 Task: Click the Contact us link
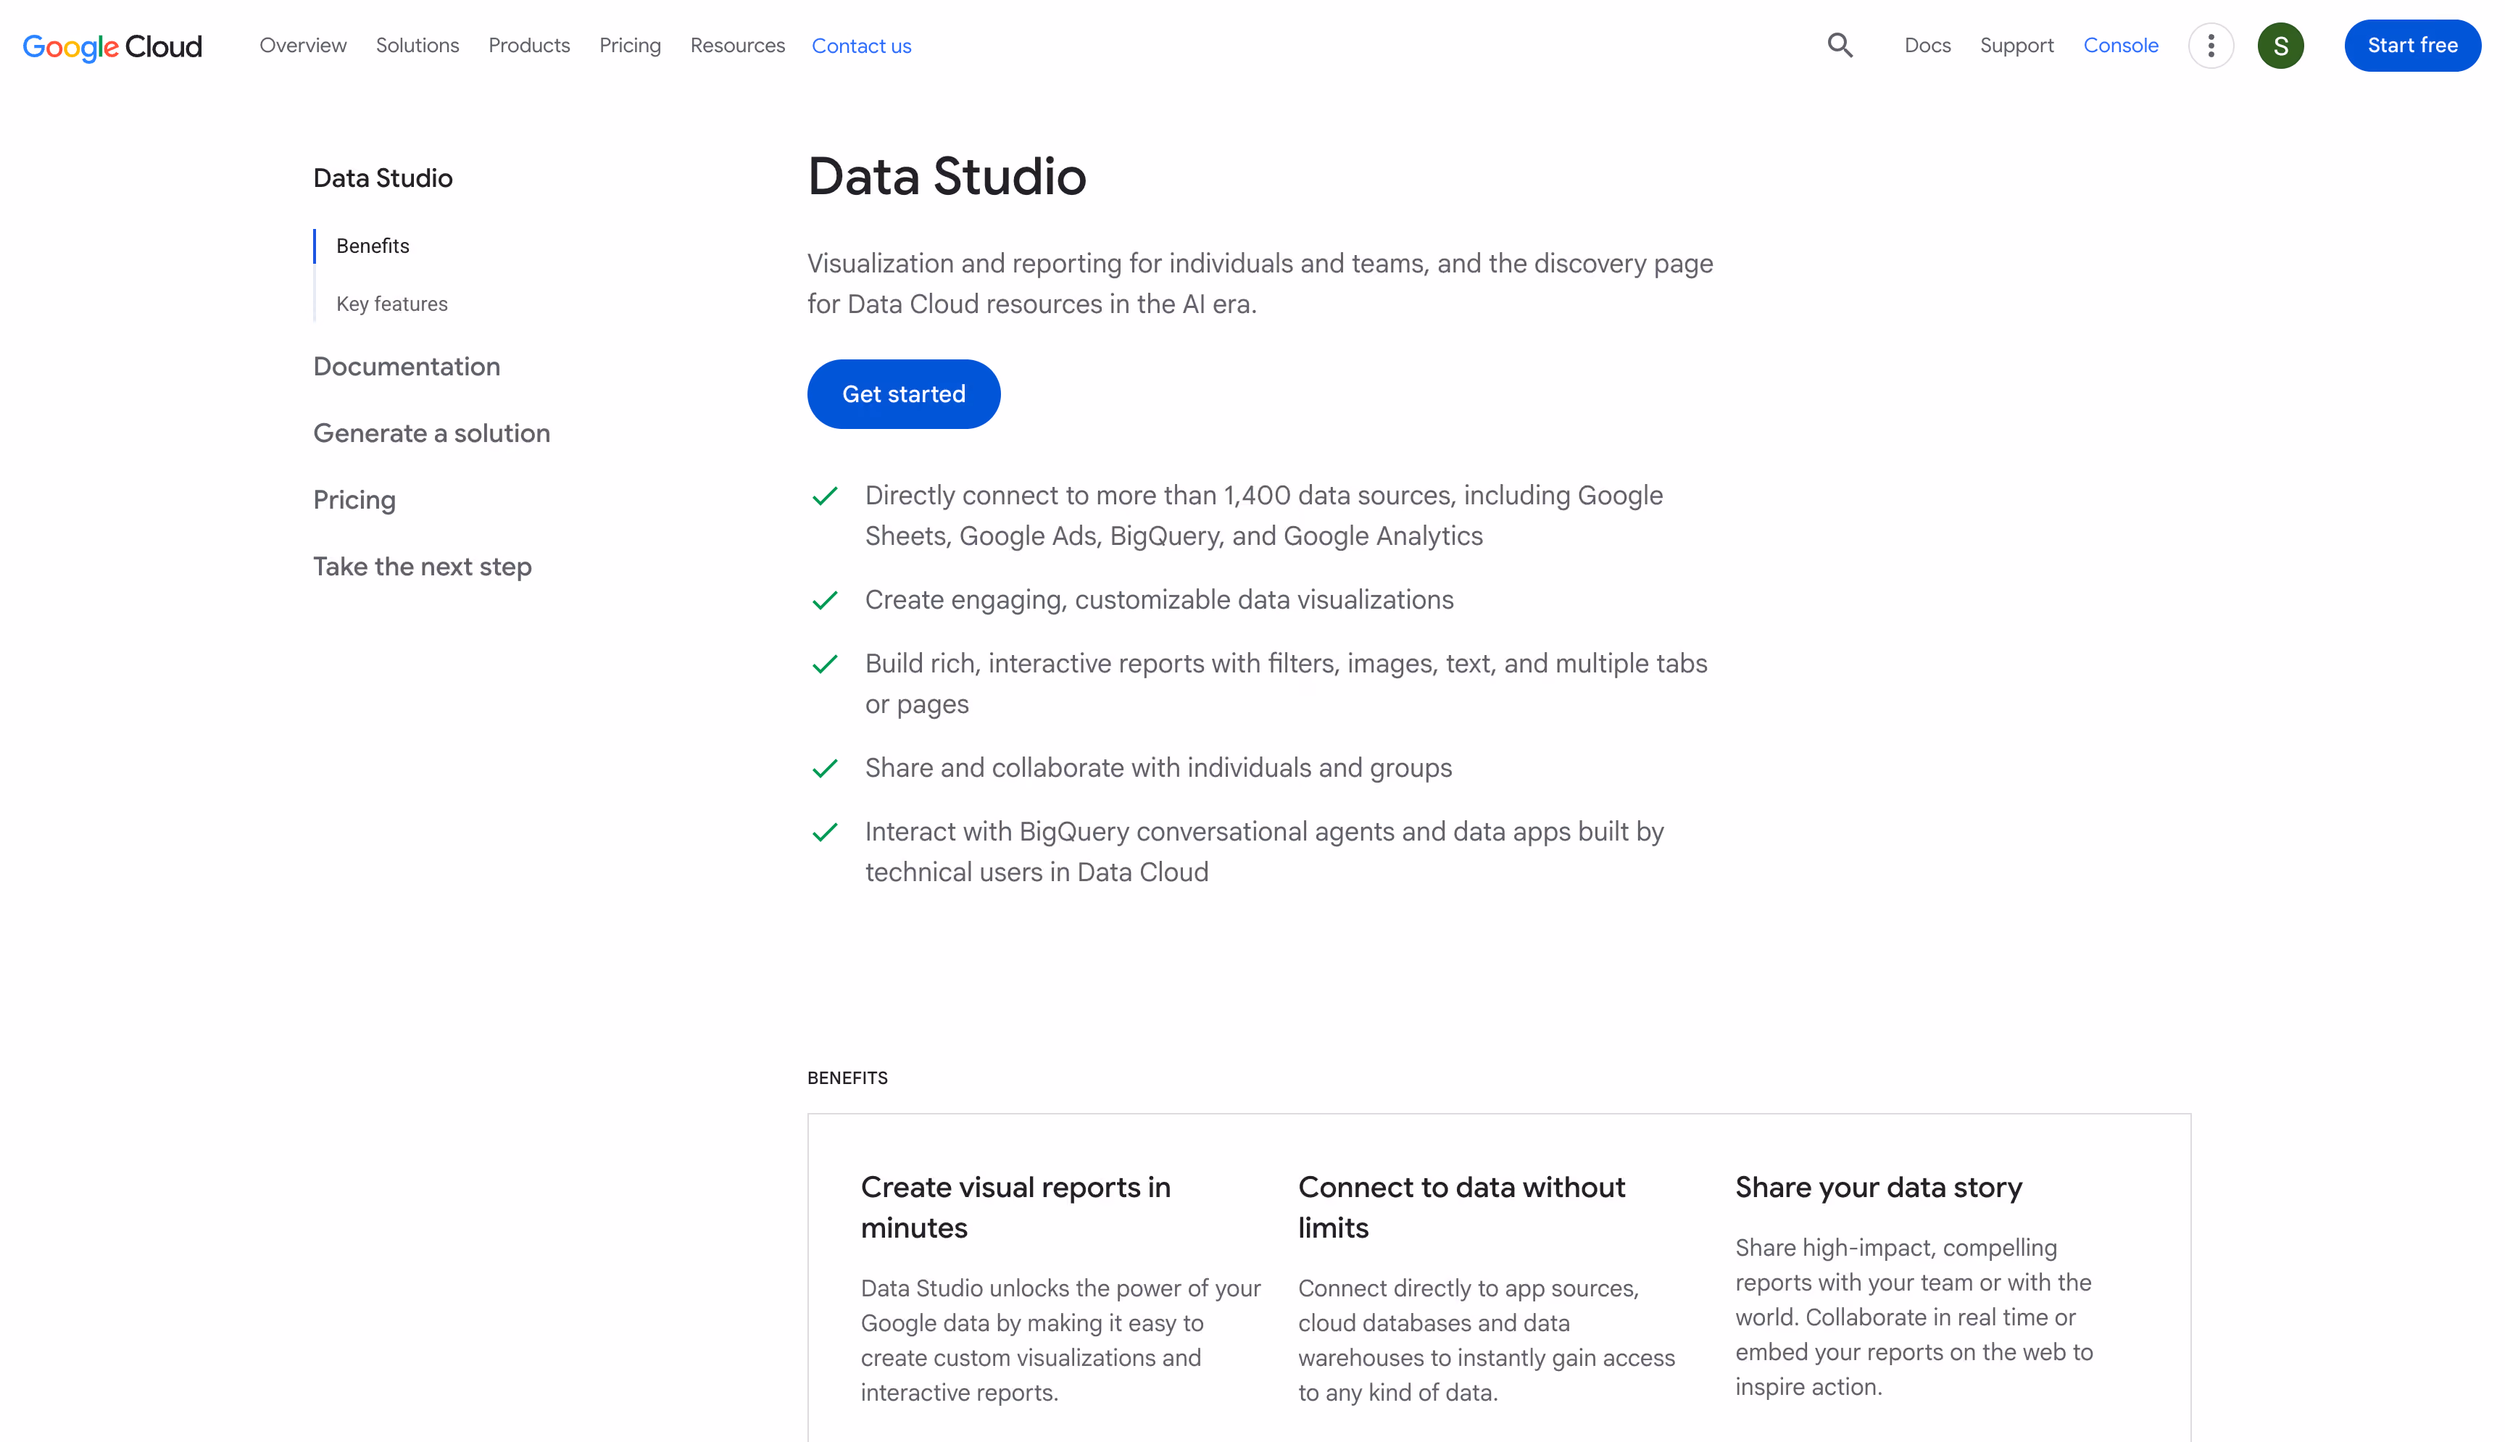861,46
